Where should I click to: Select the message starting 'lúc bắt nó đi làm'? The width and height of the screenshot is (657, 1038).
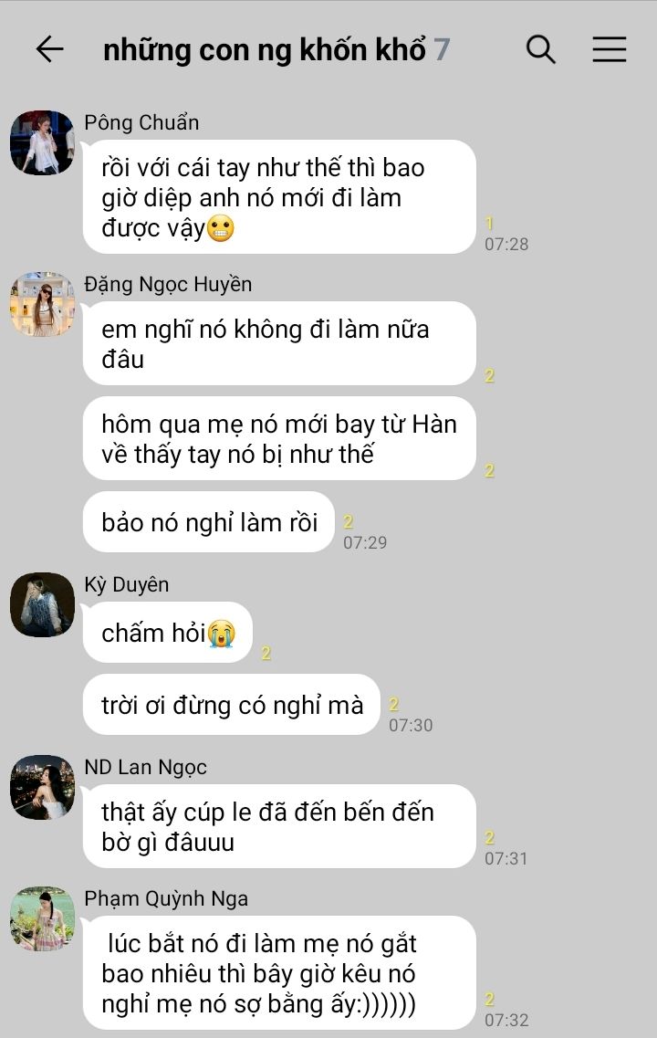[x=279, y=972]
